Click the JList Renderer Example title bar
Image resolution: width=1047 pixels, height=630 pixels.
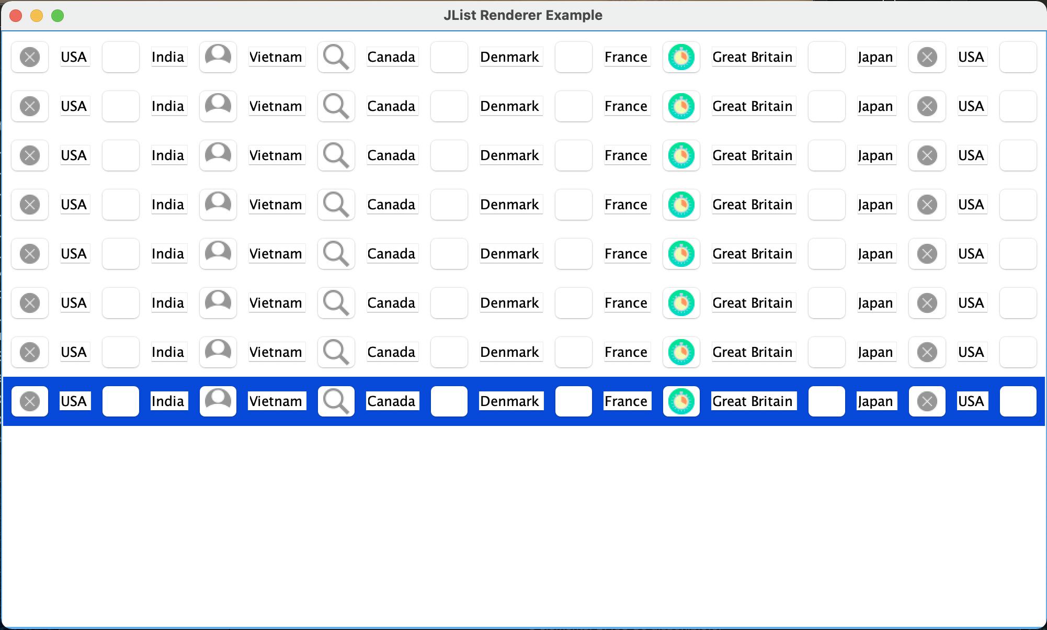523,15
